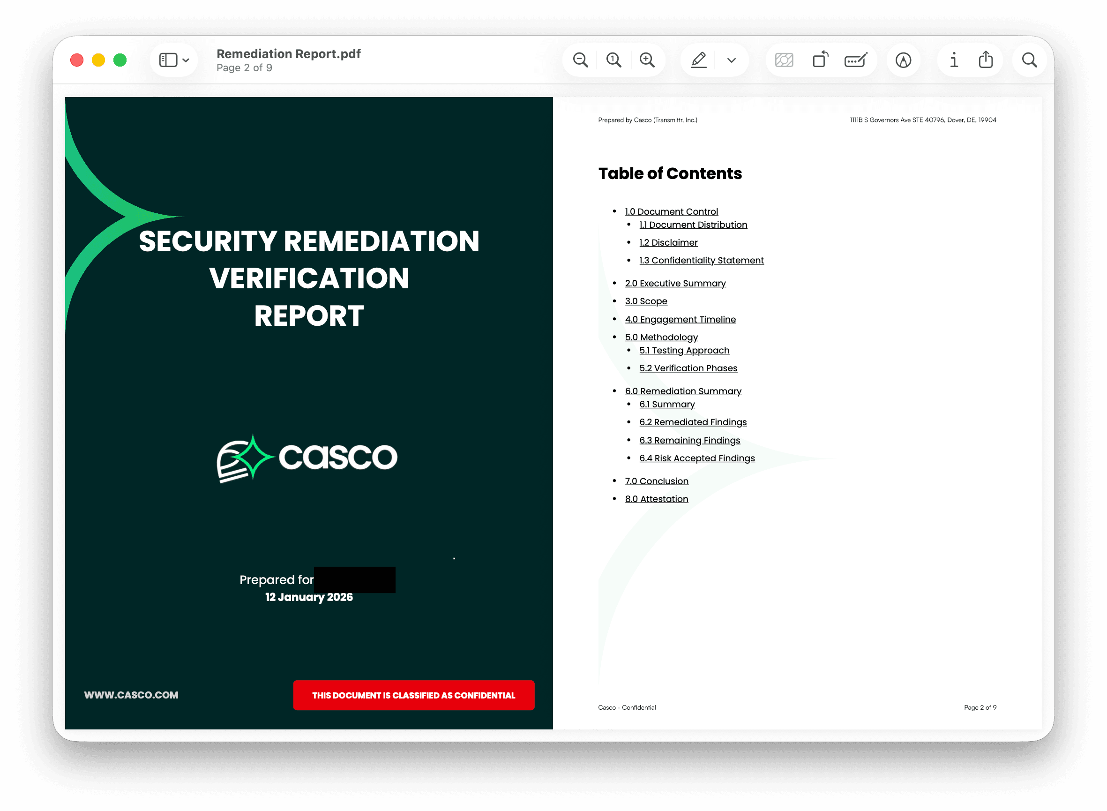
Task: Open the Redact tool
Action: click(784, 60)
